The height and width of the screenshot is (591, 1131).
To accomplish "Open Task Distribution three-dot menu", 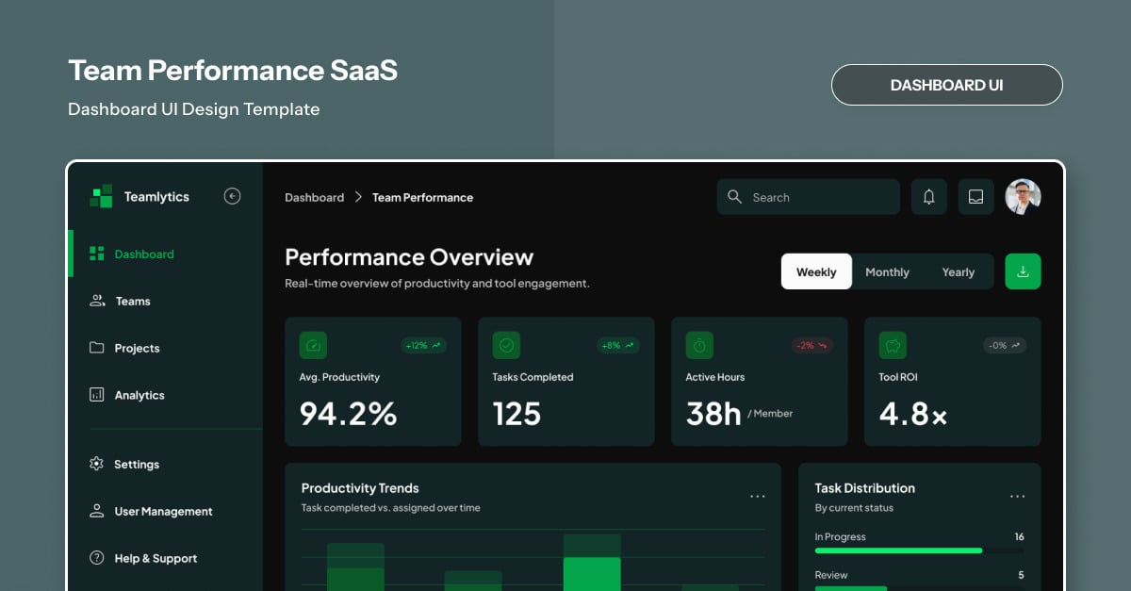I will [1017, 497].
